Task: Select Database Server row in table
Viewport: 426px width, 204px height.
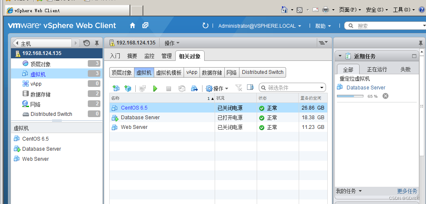Action: pyautogui.click(x=218, y=118)
